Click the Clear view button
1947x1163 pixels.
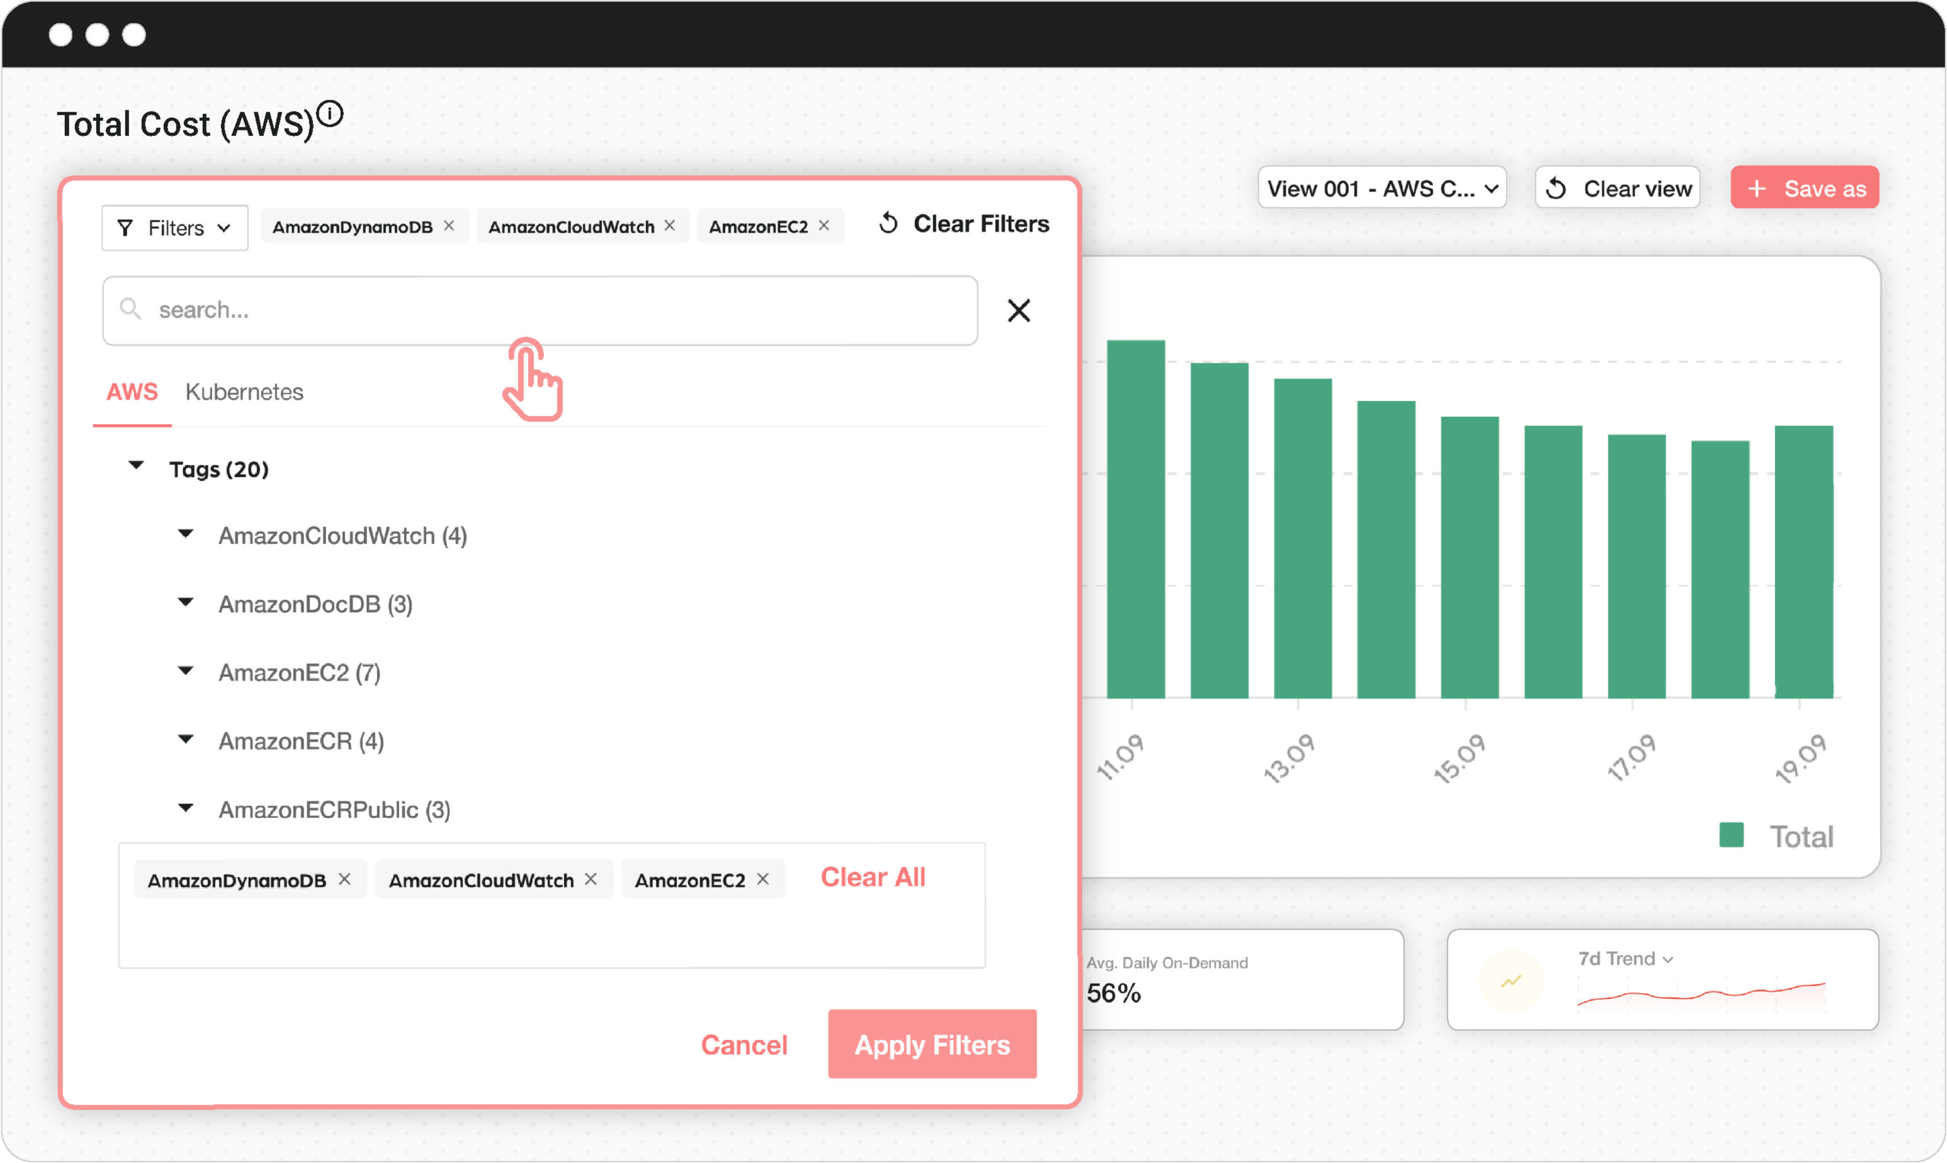(x=1617, y=188)
